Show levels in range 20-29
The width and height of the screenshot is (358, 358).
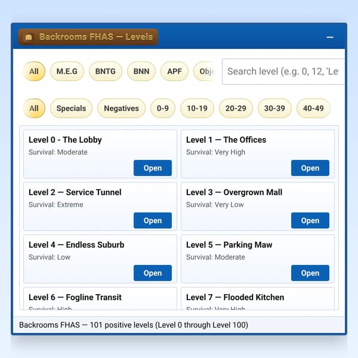(x=236, y=108)
